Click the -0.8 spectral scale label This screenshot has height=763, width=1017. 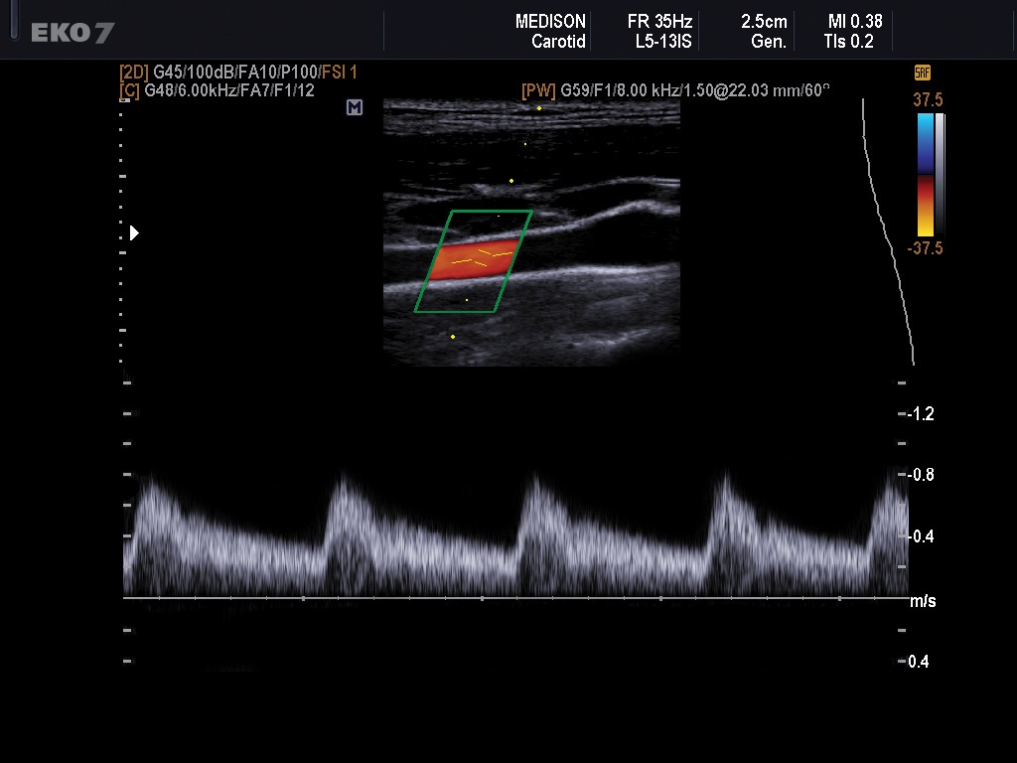(x=919, y=474)
